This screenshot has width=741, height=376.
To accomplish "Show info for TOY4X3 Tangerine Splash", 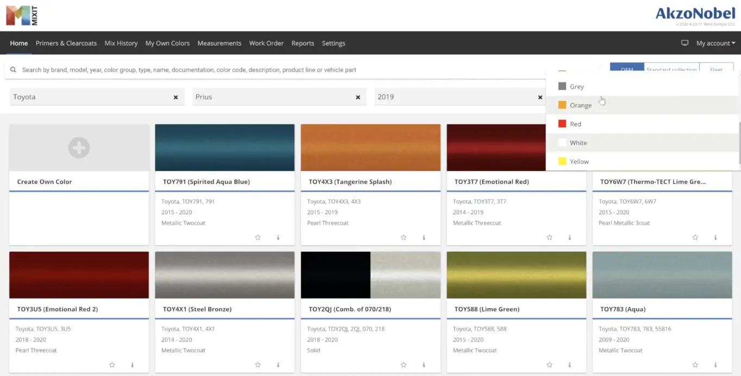I will click(x=424, y=237).
